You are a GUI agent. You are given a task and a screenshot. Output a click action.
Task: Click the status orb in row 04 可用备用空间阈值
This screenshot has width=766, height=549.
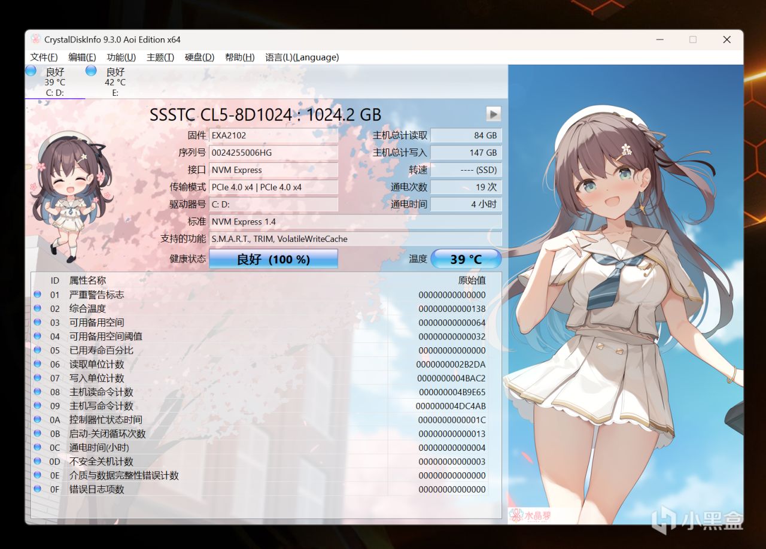click(x=38, y=336)
